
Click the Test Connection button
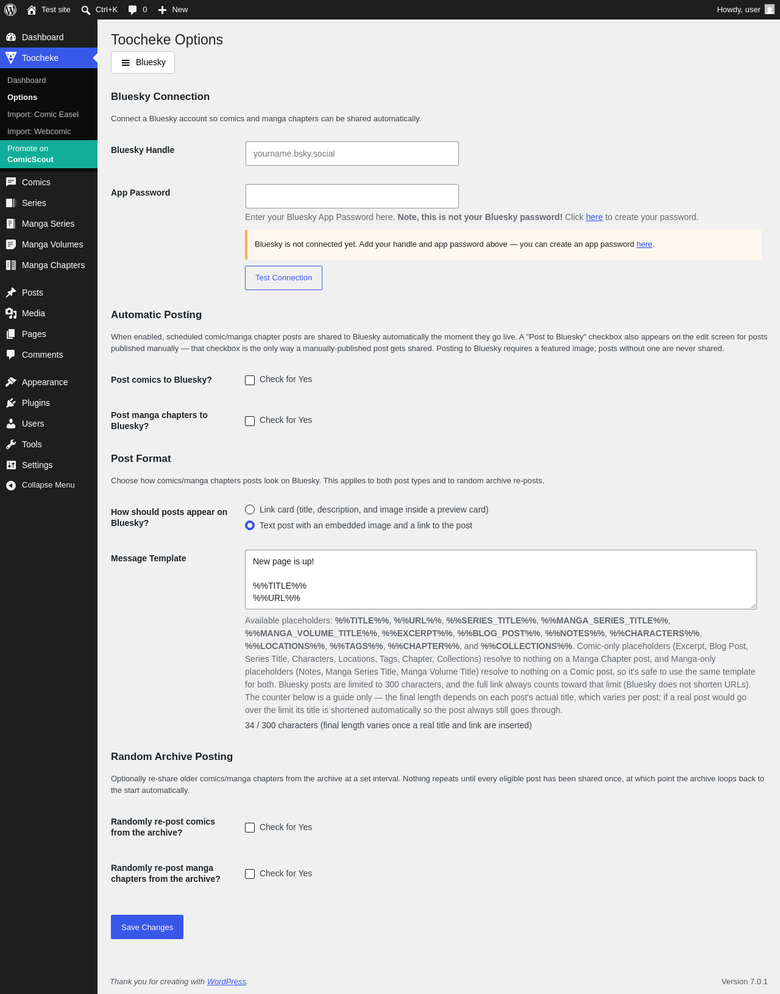pos(283,278)
